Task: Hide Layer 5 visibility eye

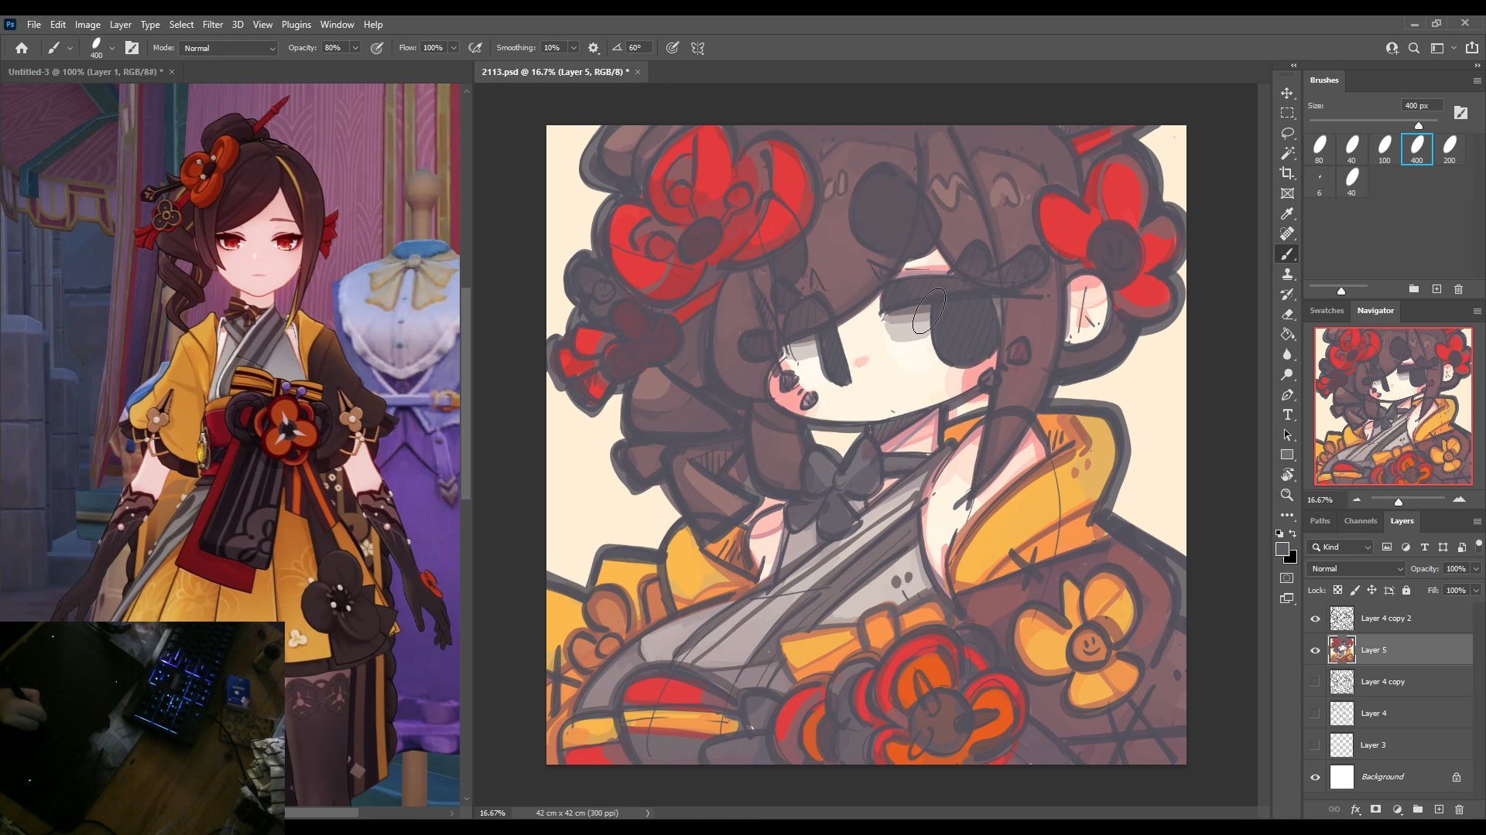Action: coord(1315,650)
